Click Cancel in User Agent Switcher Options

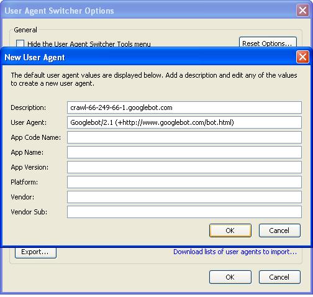279,277
